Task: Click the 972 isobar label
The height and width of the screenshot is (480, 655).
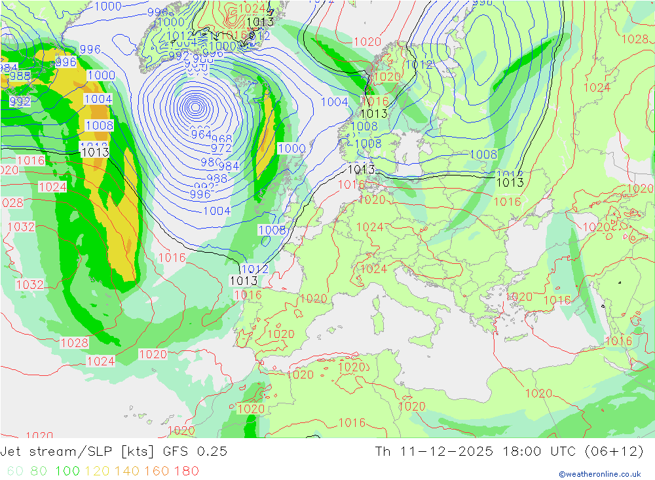Action: pos(221,148)
